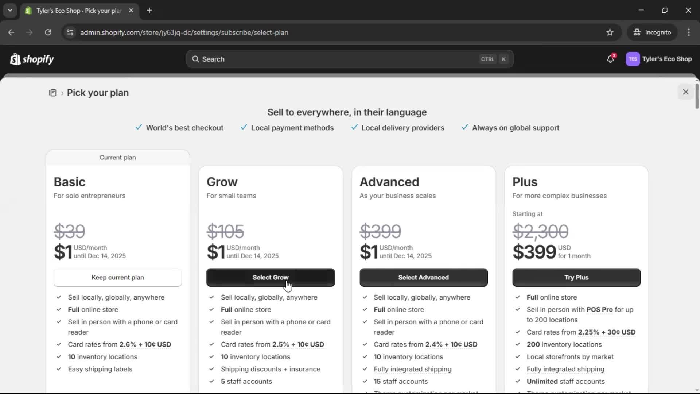Click 'Local delivery providers' text

pos(402,128)
